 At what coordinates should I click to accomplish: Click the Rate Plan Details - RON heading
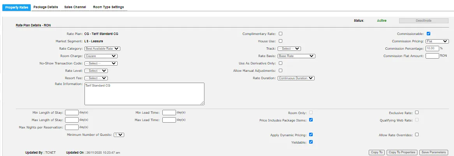coord(33,25)
